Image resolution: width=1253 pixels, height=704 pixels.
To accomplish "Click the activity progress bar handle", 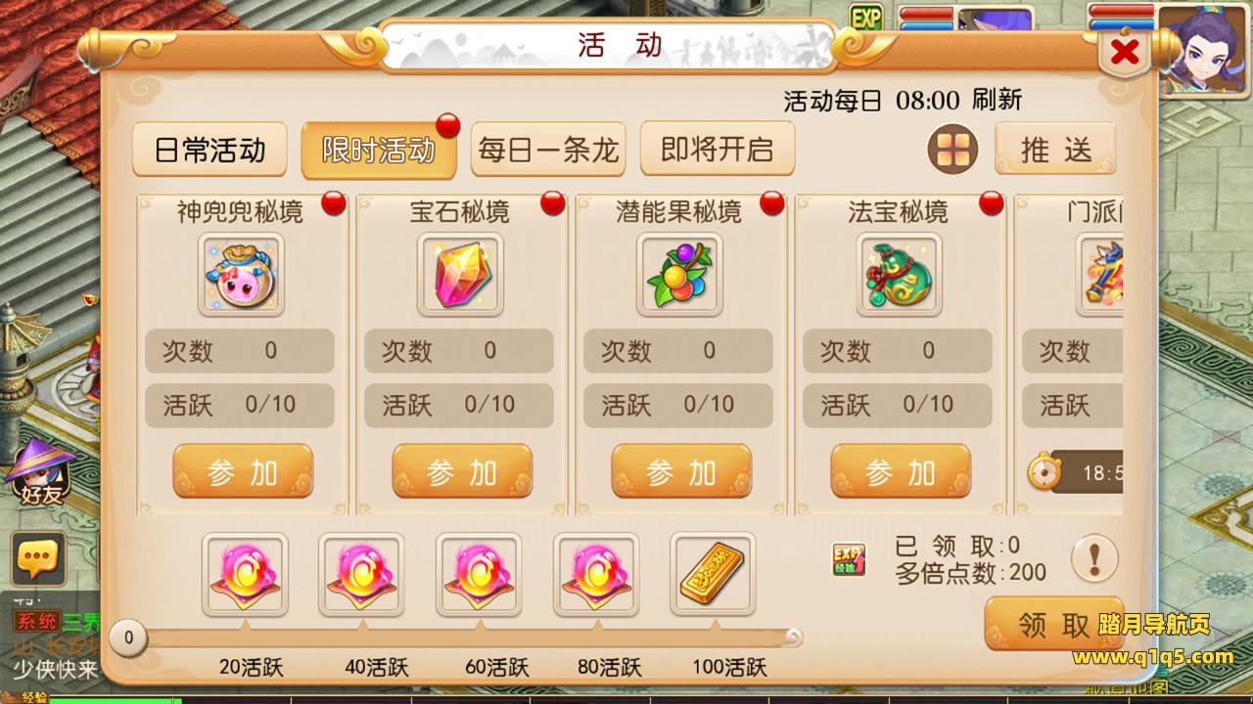I will (x=128, y=639).
